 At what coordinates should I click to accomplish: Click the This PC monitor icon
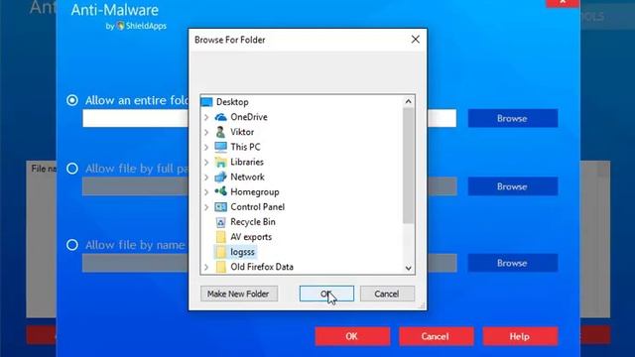click(220, 147)
